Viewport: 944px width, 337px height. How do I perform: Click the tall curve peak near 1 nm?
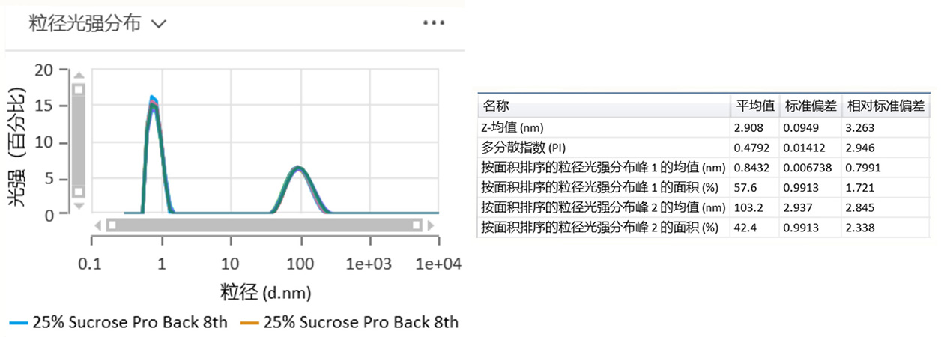pyautogui.click(x=153, y=98)
